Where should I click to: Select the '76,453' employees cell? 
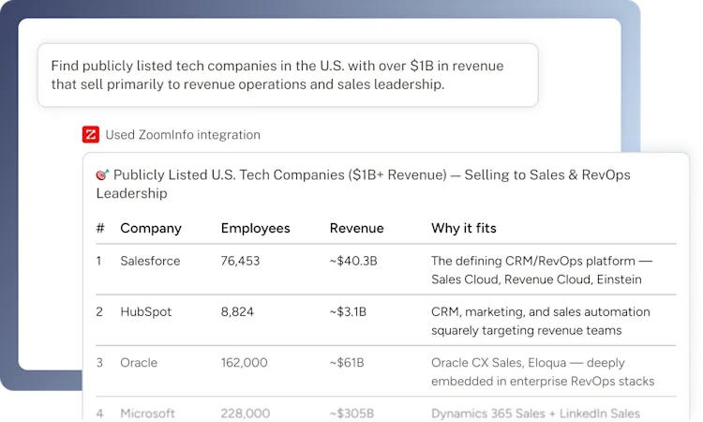pos(240,261)
